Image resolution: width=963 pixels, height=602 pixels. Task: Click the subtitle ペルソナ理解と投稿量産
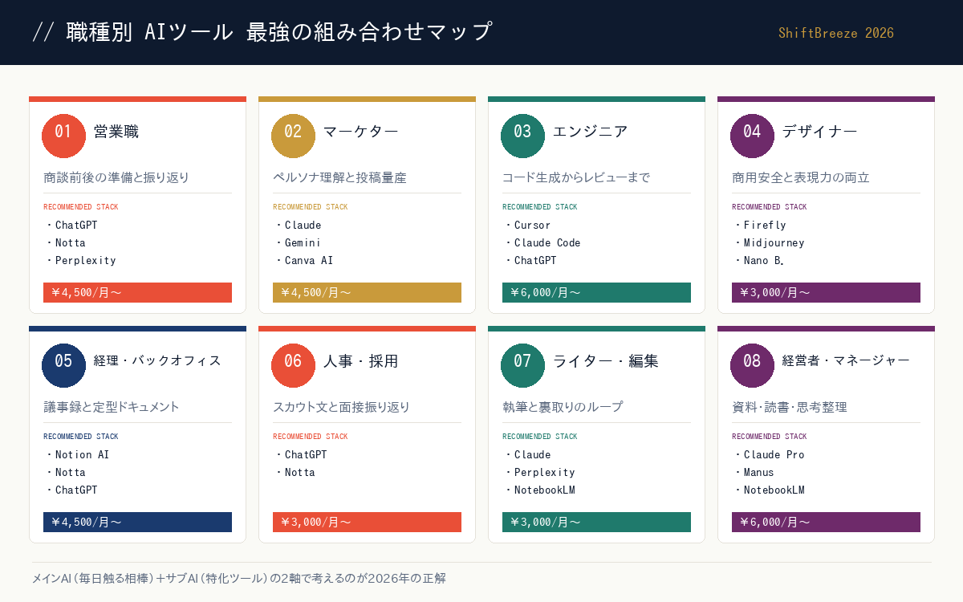click(x=339, y=177)
